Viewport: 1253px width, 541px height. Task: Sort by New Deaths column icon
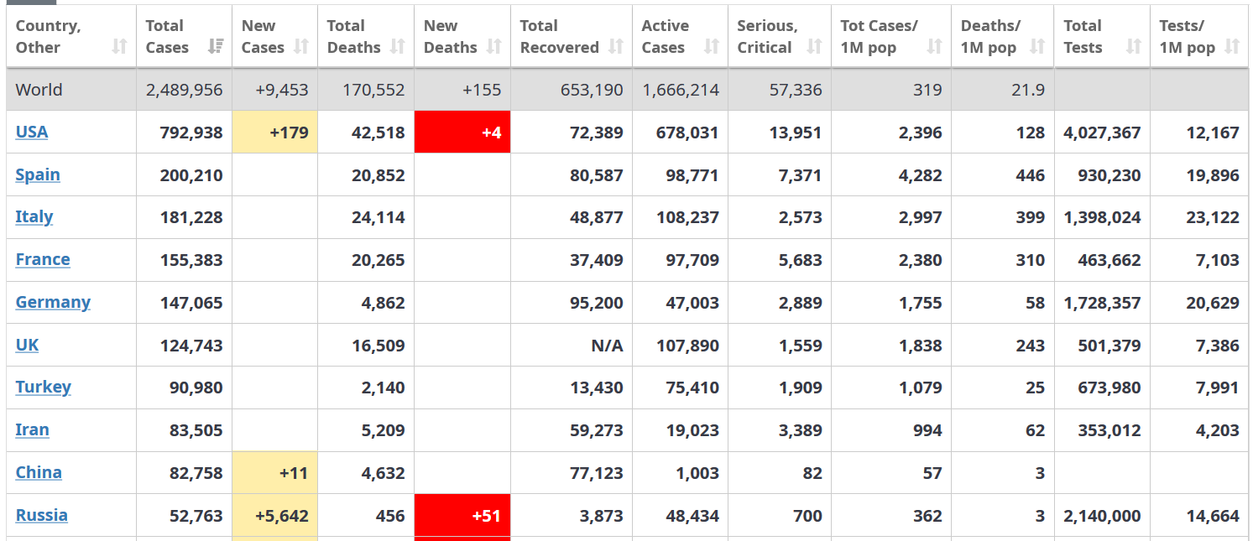click(494, 47)
